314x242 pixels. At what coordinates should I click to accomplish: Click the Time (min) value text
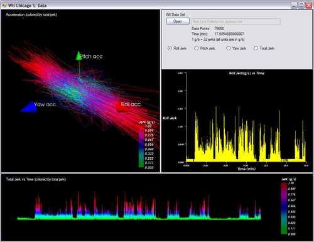tap(229, 34)
